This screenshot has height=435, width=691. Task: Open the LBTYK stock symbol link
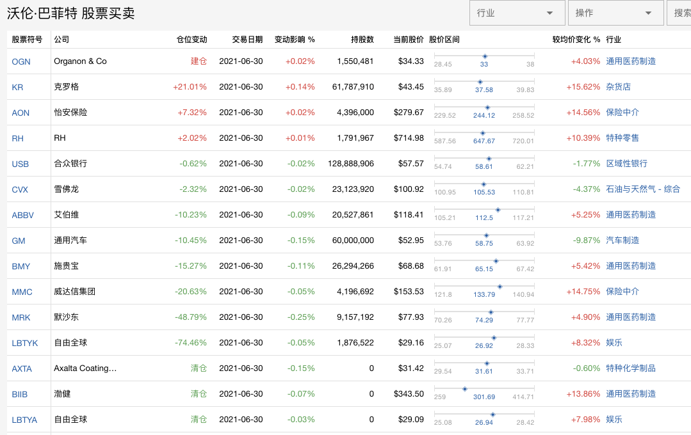25,343
